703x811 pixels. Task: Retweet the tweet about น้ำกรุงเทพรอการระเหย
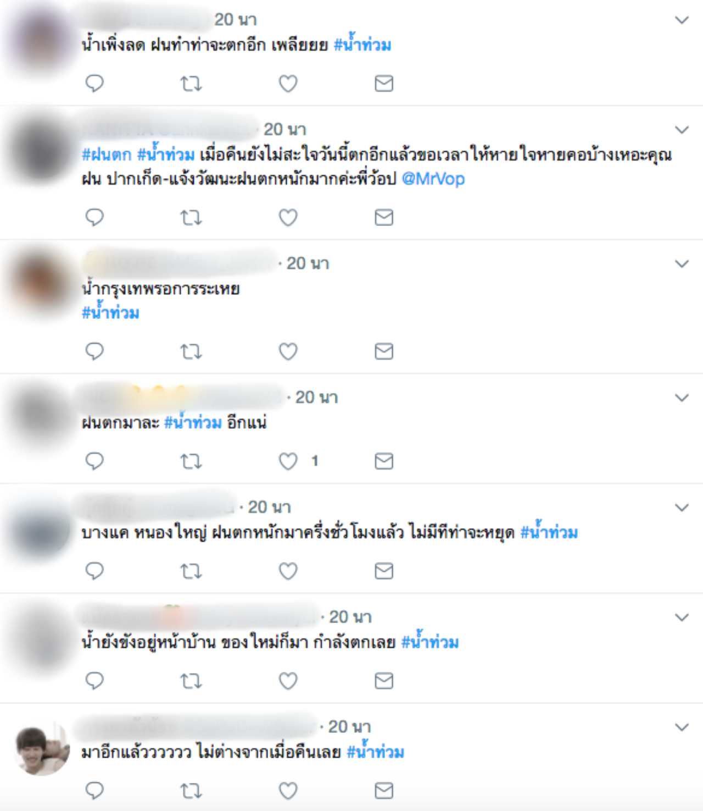click(x=191, y=351)
